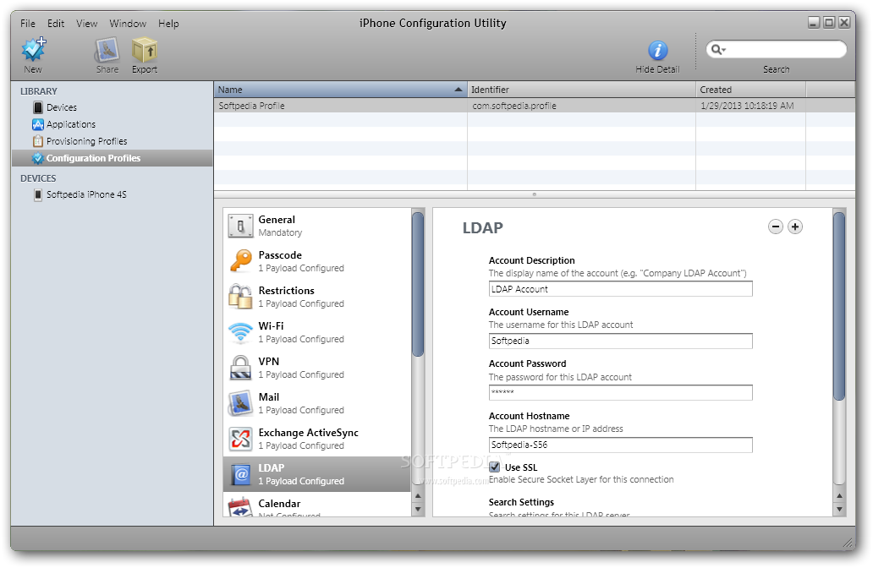This screenshot has height=568, width=873.
Task: Click the Calendar payload label
Action: [279, 504]
